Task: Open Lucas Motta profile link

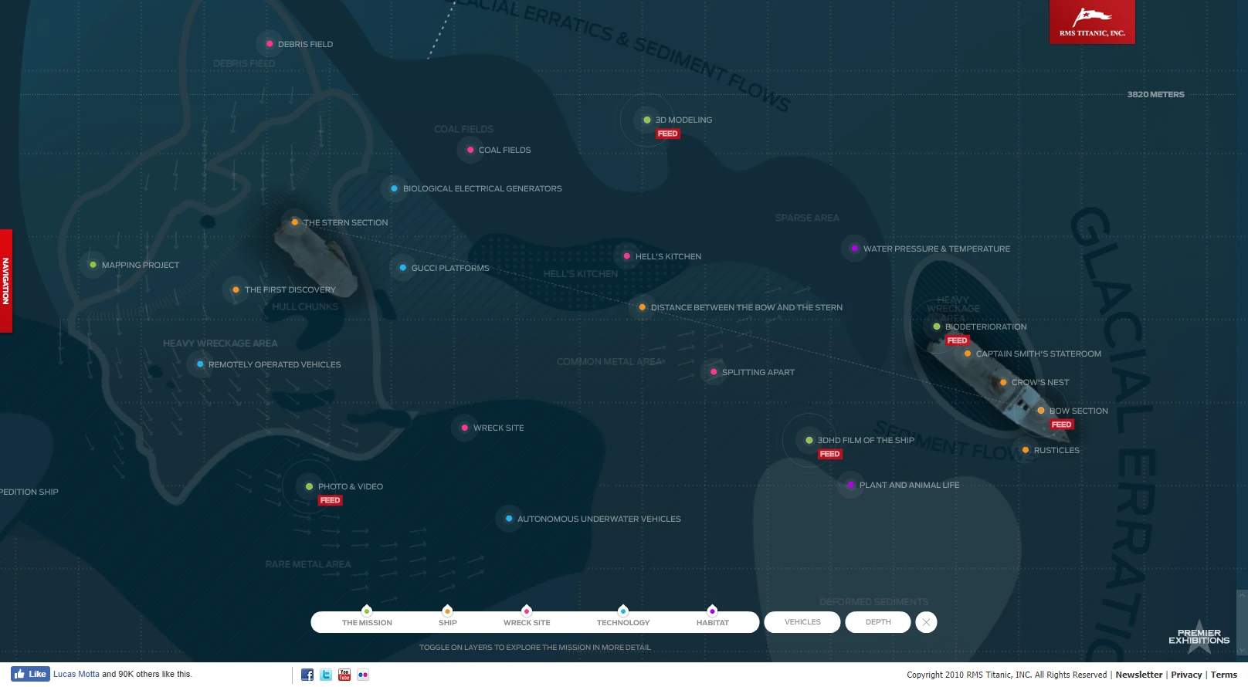Action: (x=76, y=674)
